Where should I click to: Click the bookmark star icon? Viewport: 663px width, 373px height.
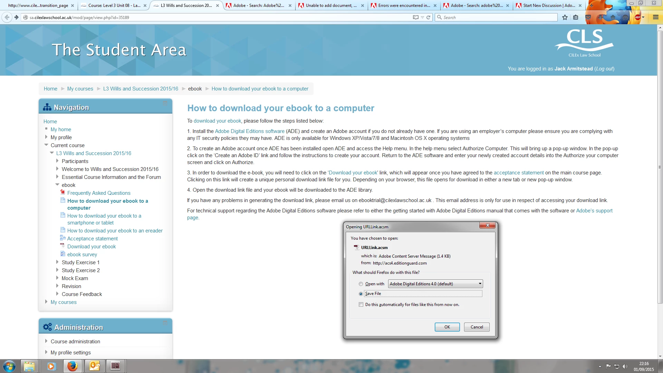pos(565,17)
